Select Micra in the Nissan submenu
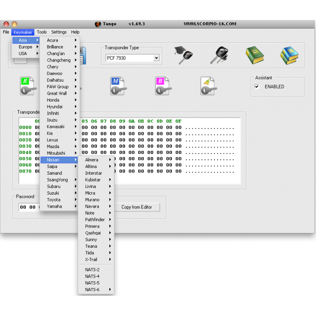Viewport: 316px width, 316px height. (x=96, y=193)
